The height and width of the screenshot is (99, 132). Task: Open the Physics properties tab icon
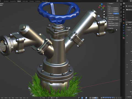[x=124, y=30]
